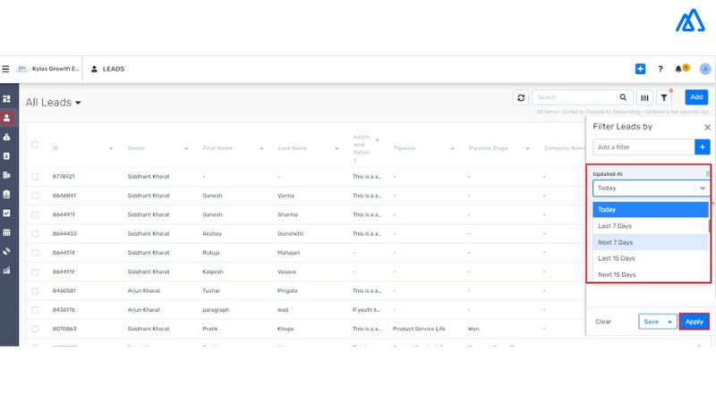
Task: Toggle the select-all checkbox in header
Action: (x=35, y=145)
